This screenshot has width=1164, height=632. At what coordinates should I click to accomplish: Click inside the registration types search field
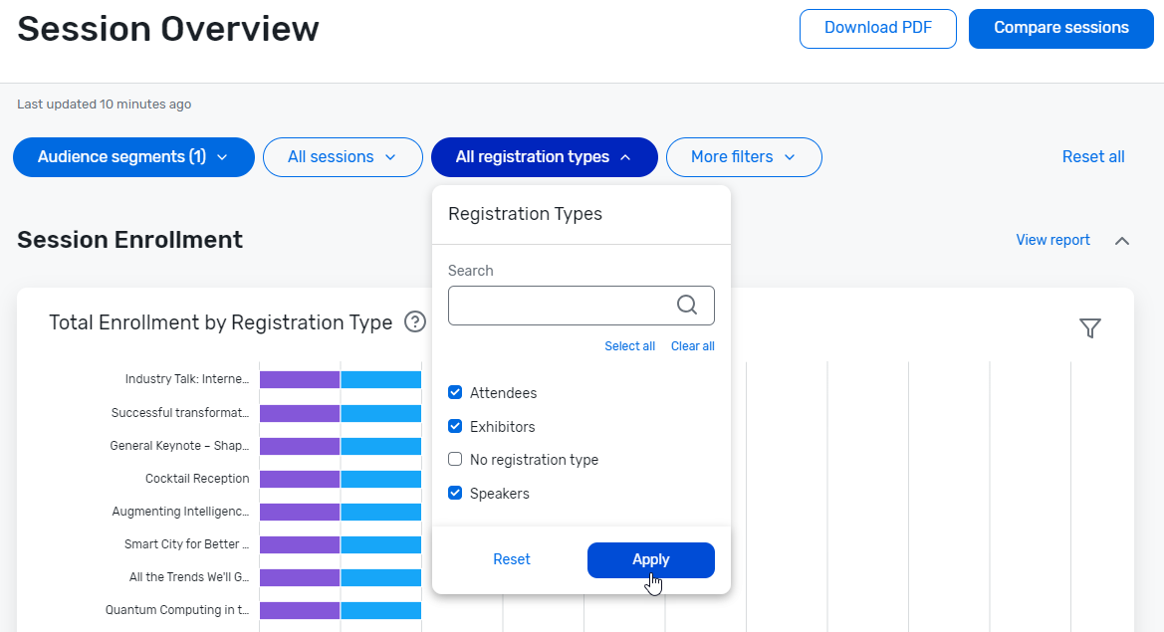pos(563,306)
